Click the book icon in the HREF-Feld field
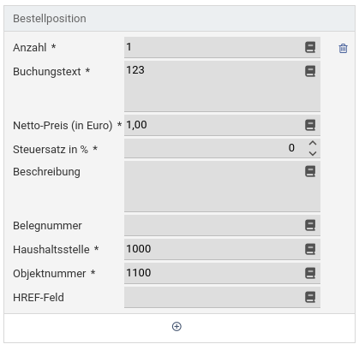Viewport: 359px width, 350px height. (310, 297)
